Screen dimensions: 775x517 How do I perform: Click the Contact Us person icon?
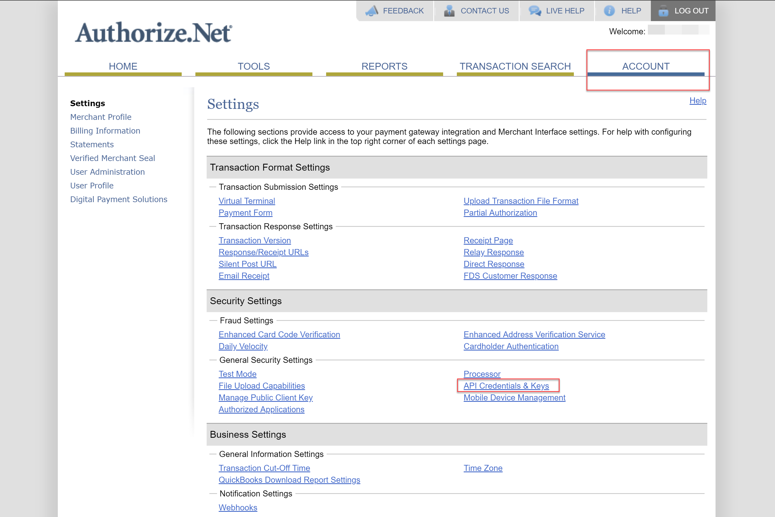click(449, 11)
